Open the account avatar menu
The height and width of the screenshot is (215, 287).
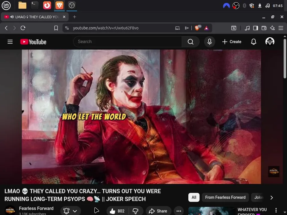point(270,42)
